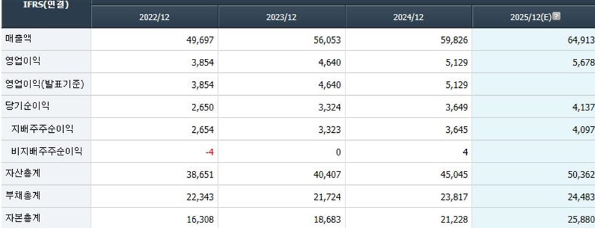Select the red -4 in 비지배주주순이익
This screenshot has height=228, width=595.
click(x=210, y=152)
